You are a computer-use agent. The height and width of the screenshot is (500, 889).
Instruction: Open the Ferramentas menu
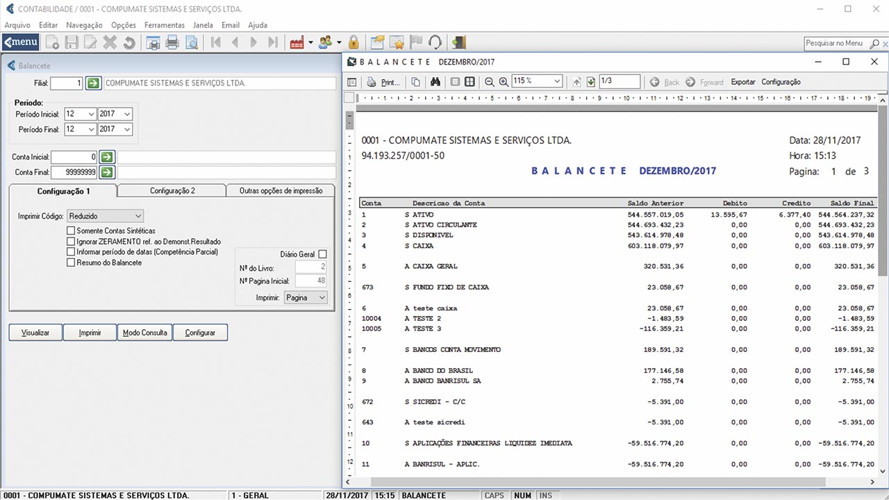click(x=165, y=25)
